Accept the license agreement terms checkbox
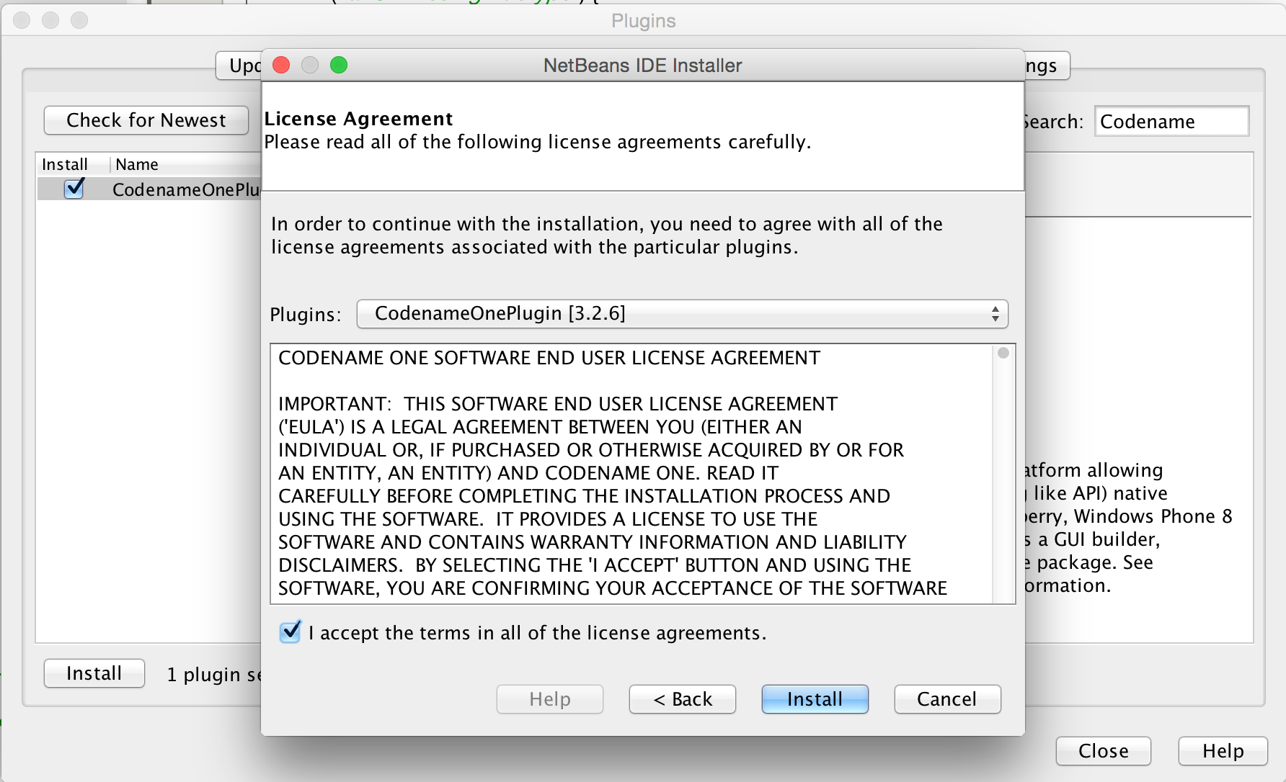The width and height of the screenshot is (1286, 782). coord(291,632)
